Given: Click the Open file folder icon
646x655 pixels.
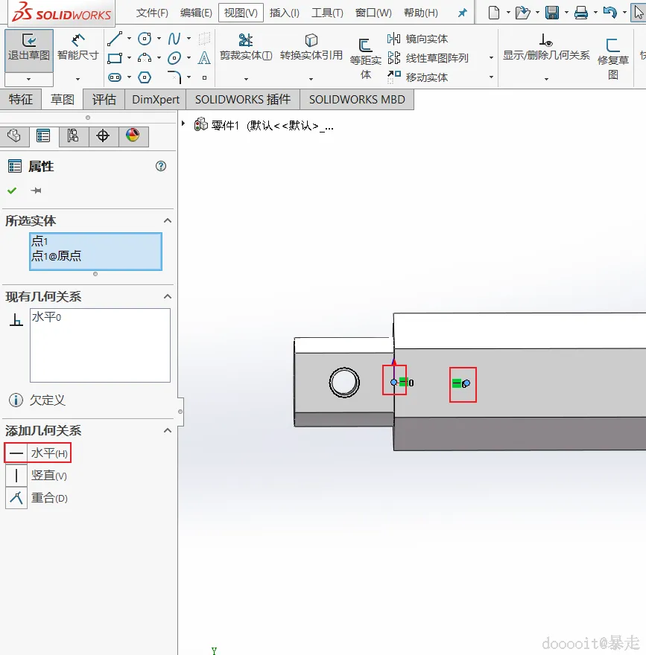Looking at the screenshot, I should click(x=522, y=13).
